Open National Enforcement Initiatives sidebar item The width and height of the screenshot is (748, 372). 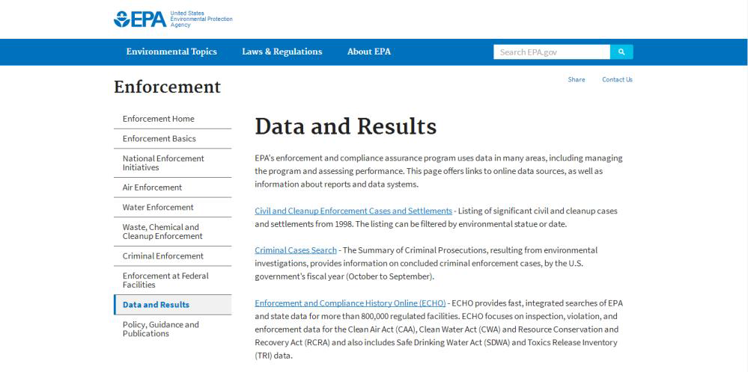tap(173, 163)
